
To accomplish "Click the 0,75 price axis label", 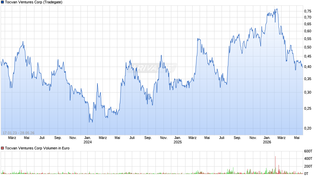I will coord(308,11).
